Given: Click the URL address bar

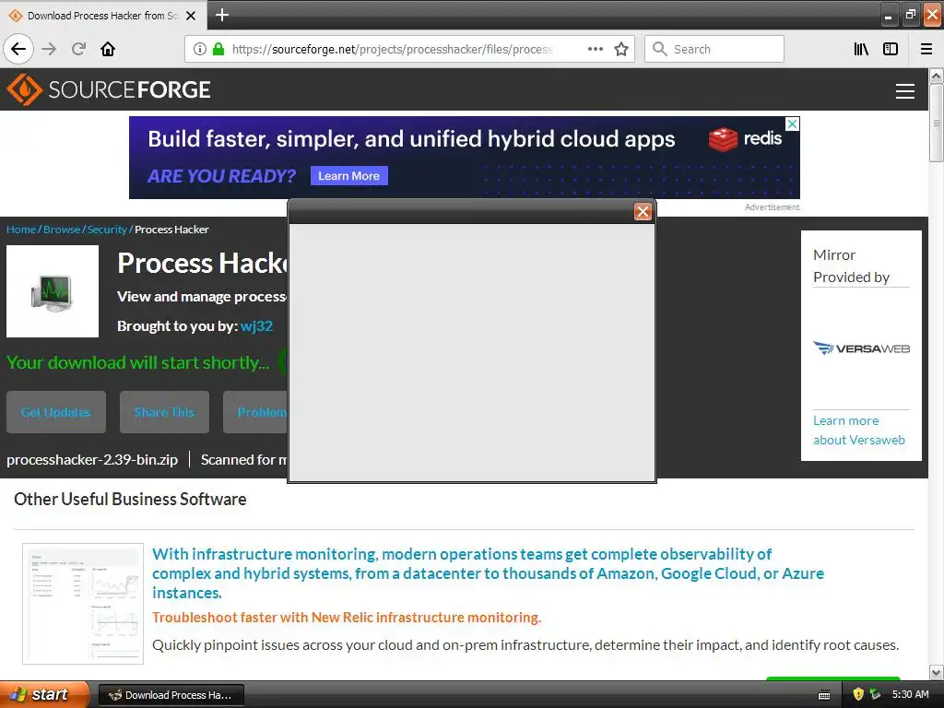Looking at the screenshot, I should point(391,49).
